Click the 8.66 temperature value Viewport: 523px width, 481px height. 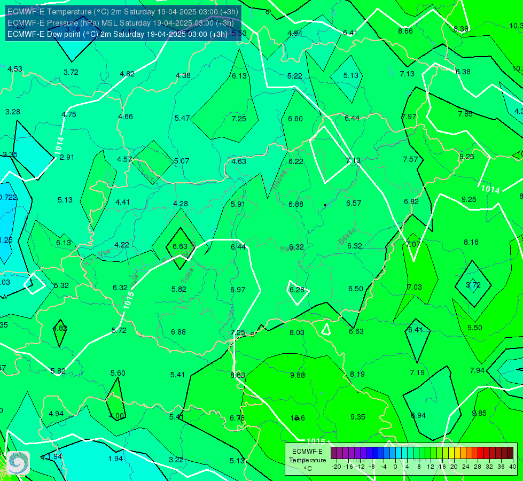405,31
